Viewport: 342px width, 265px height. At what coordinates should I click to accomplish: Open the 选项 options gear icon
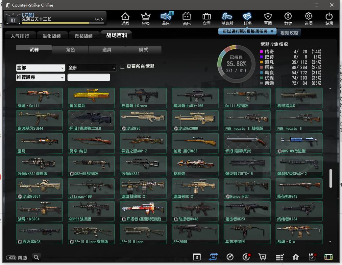click(308, 19)
